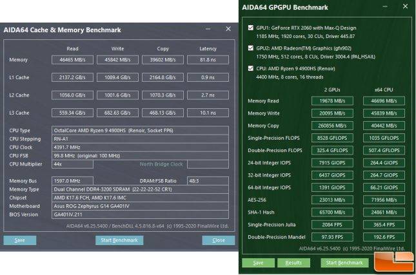
Task: Toggle the GPU2 AMD Radeon Graphics checkbox
Action: 251,48
